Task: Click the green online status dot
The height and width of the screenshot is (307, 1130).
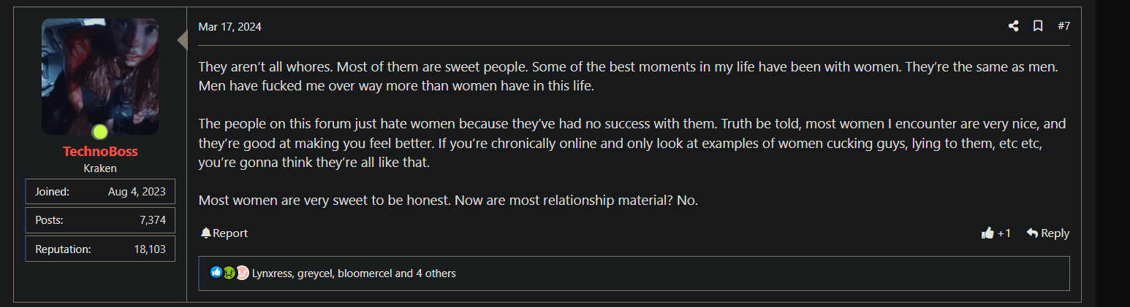Action: [x=100, y=132]
